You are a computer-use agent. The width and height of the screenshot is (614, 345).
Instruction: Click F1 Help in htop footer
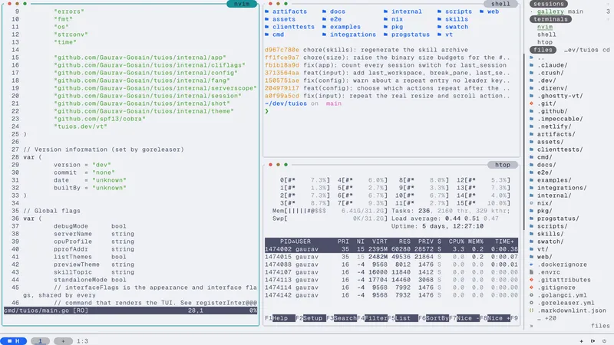click(279, 318)
